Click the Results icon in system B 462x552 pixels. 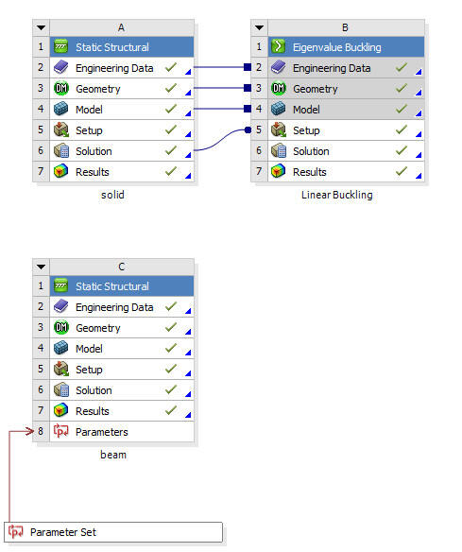click(x=279, y=171)
